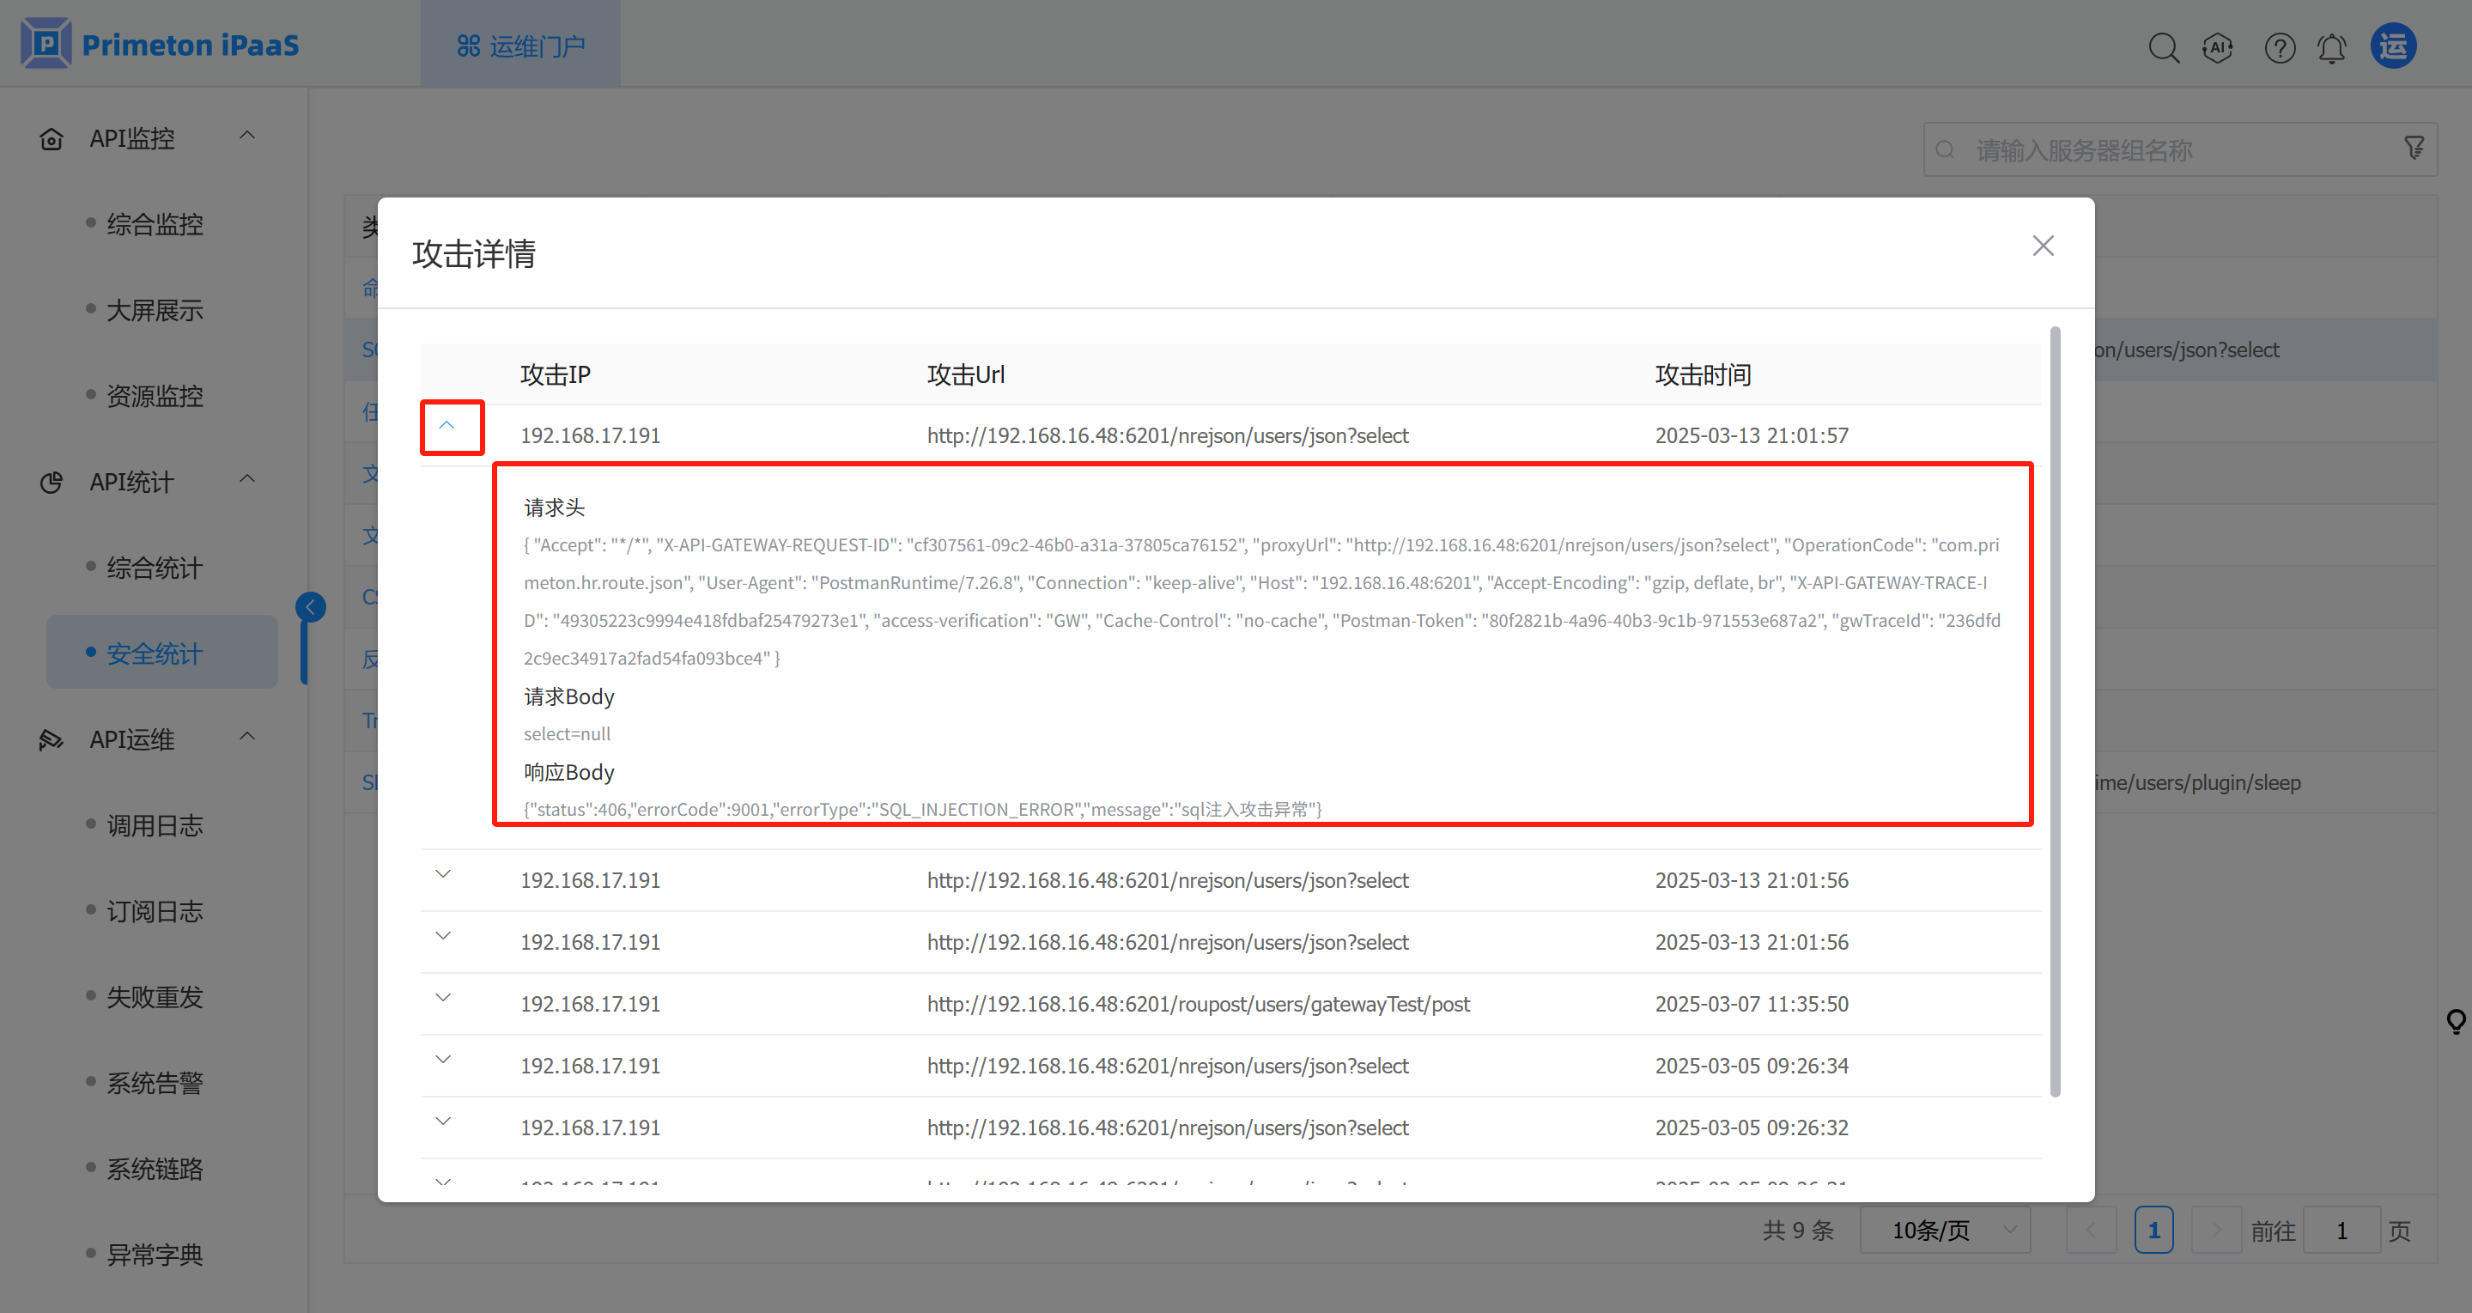Open the AI assistant icon

[x=2218, y=47]
